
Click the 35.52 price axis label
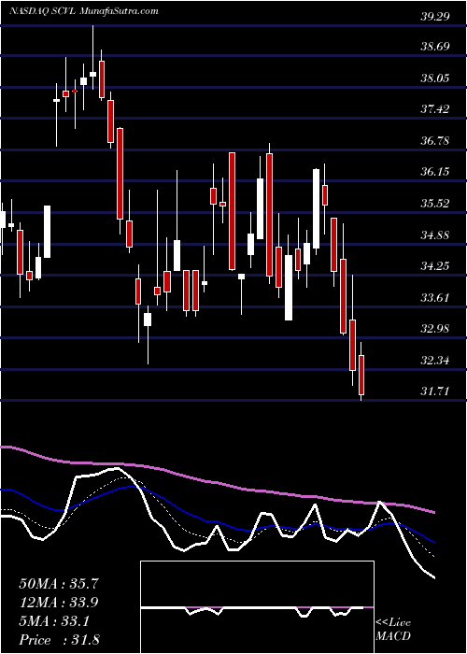pos(435,204)
